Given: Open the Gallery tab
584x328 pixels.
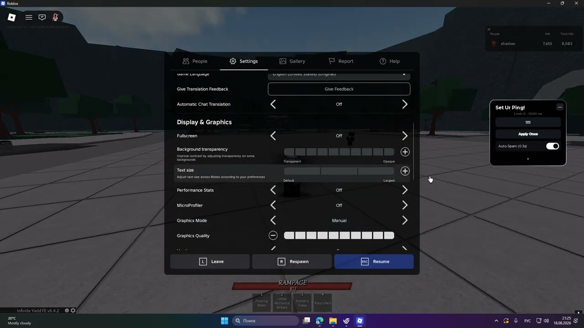Looking at the screenshot, I should [x=292, y=61].
